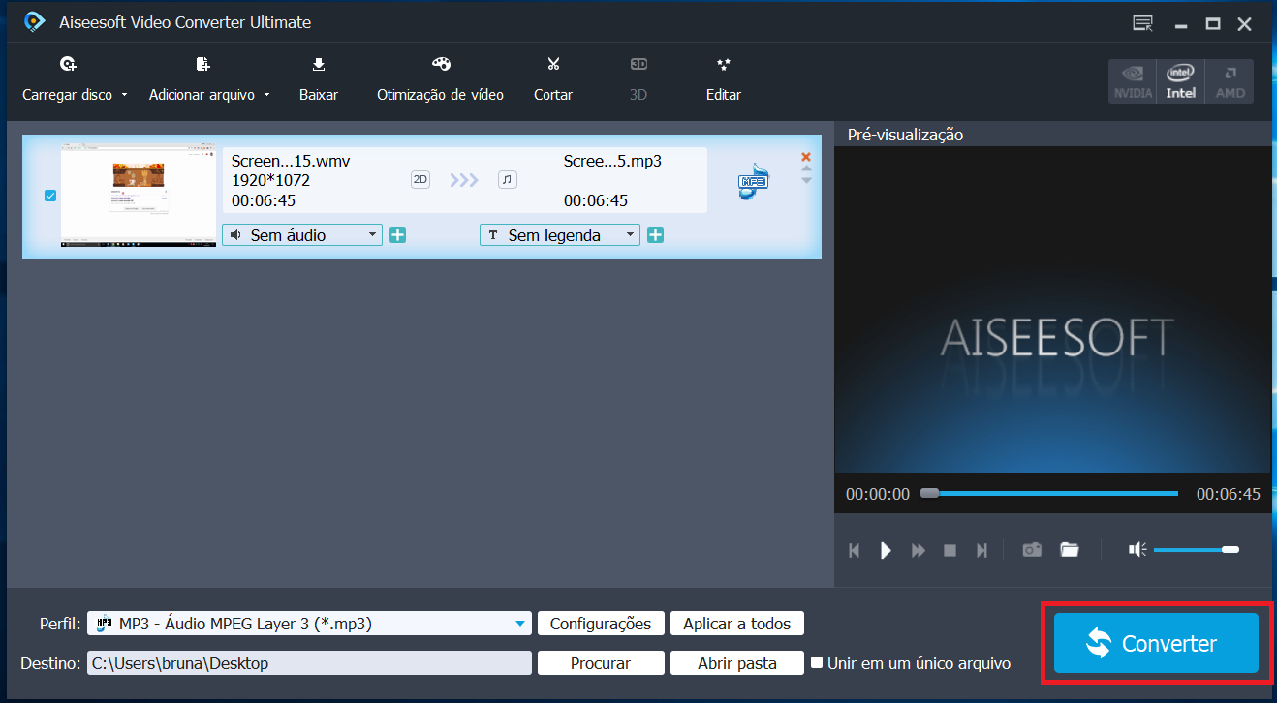
Task: Click the Baixar download icon
Action: 318,65
